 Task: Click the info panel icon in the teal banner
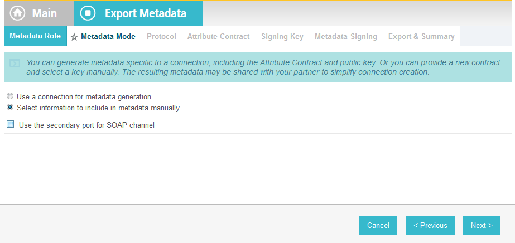15,62
